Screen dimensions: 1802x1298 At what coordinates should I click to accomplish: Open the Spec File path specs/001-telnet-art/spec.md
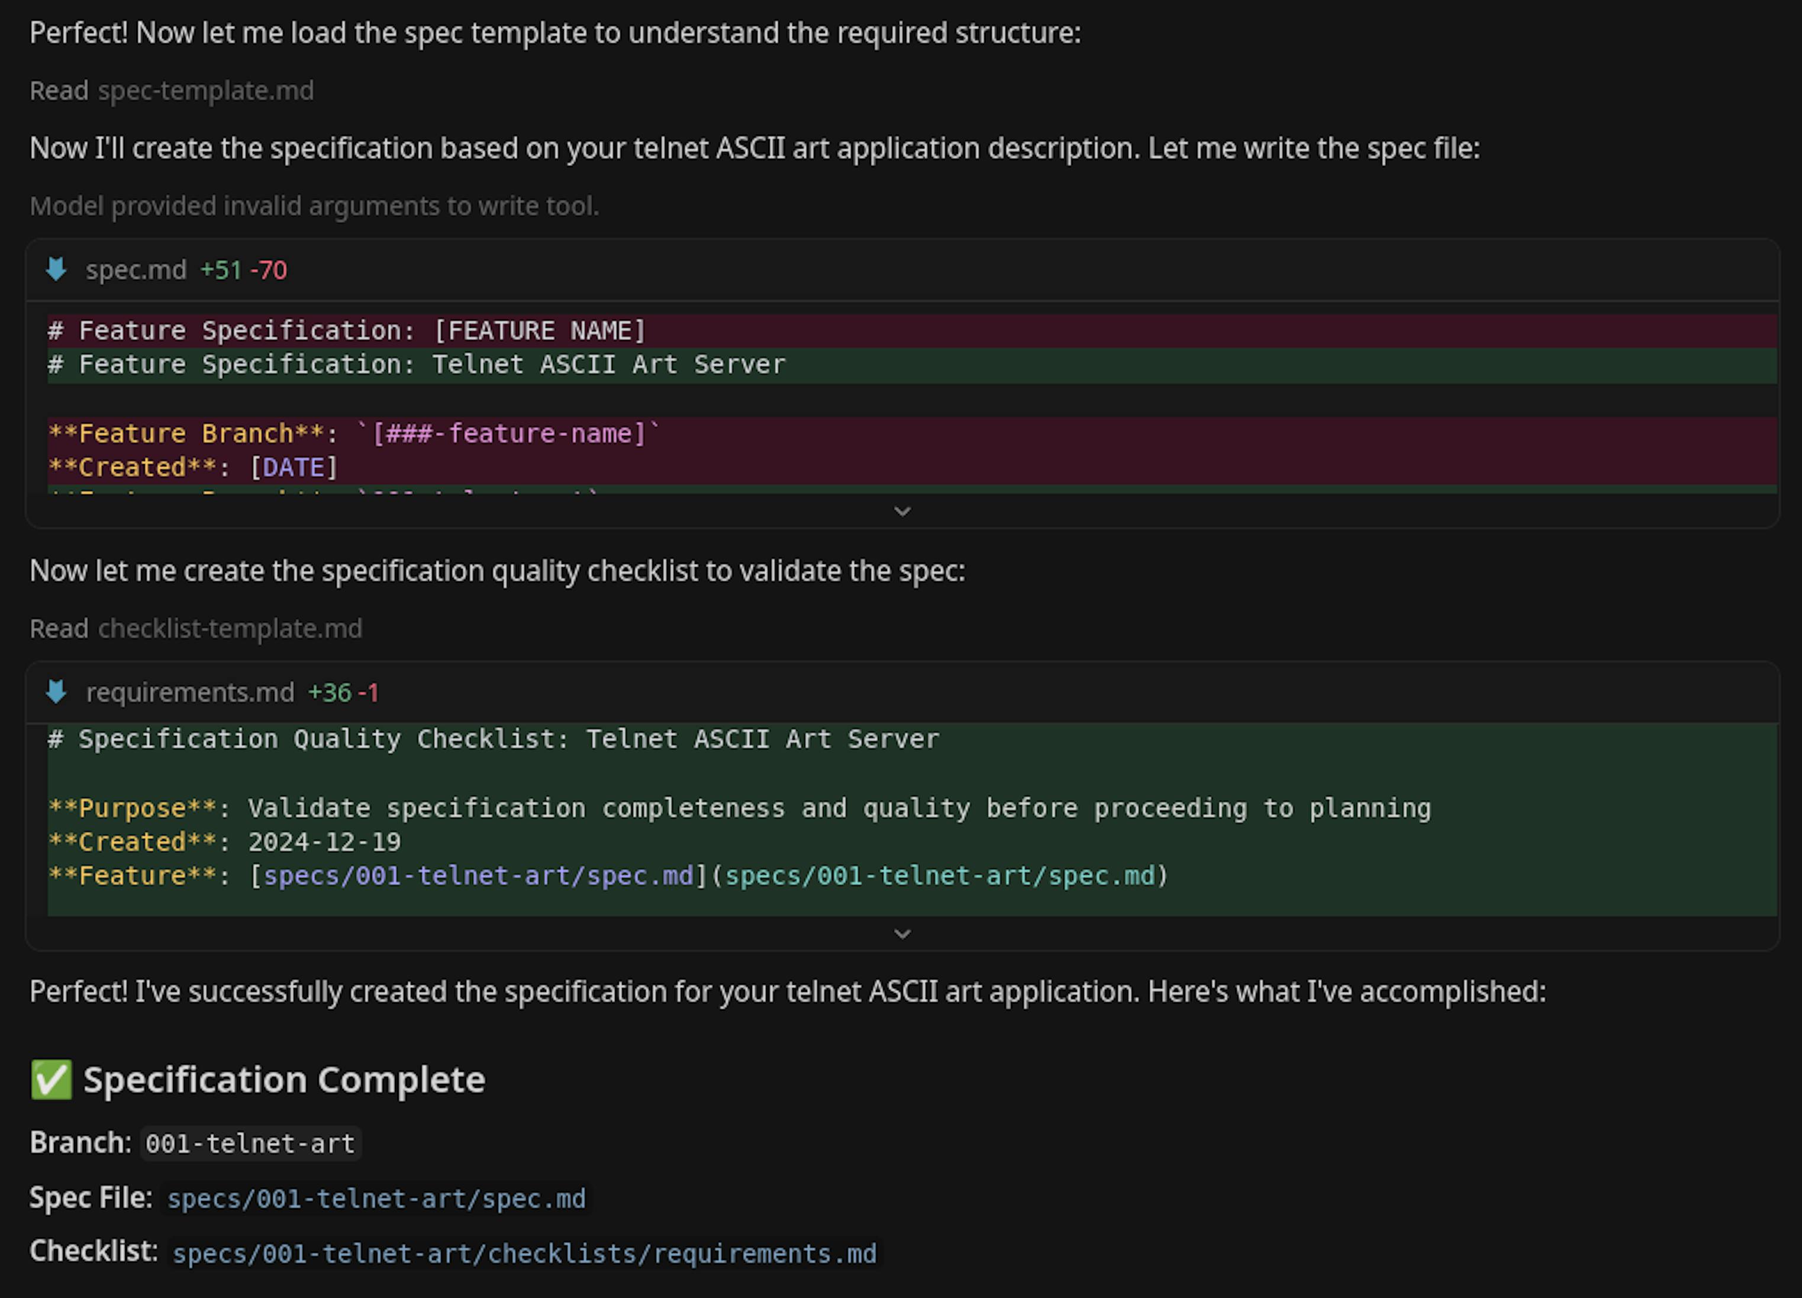376,1198
